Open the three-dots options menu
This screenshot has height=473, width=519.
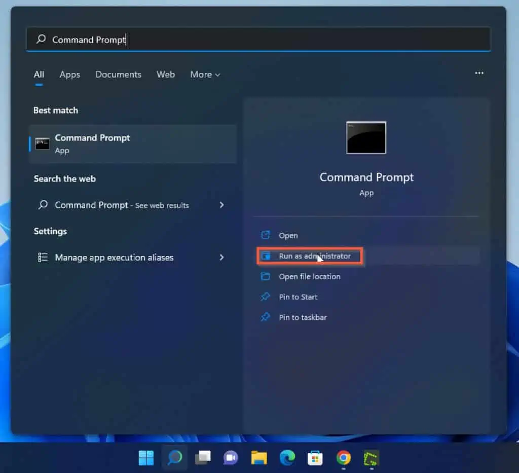479,73
